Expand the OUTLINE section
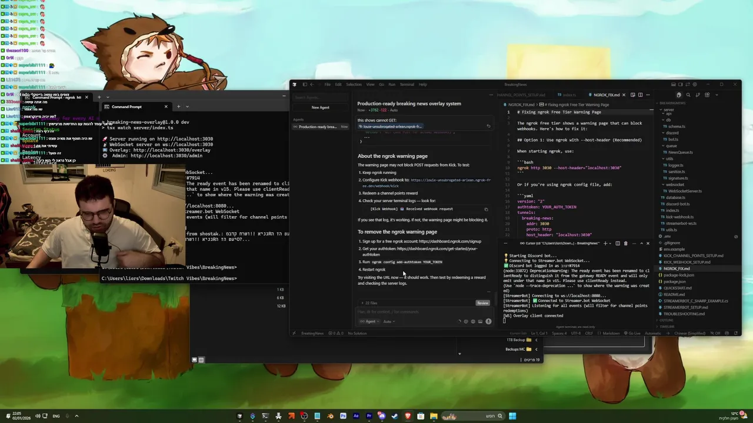This screenshot has height=423, width=753. pos(667,320)
